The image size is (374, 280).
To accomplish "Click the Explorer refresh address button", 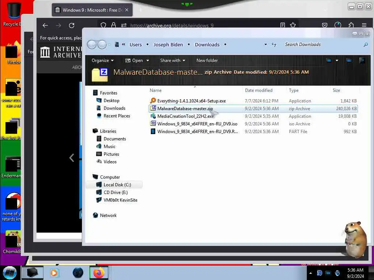I will click(x=274, y=44).
